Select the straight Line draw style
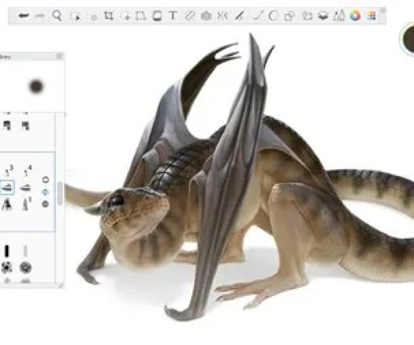 pos(257,15)
